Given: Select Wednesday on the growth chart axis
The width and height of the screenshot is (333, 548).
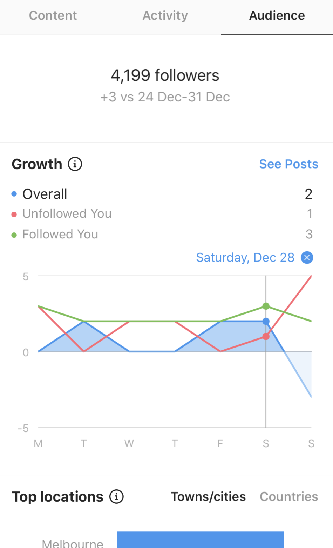Looking at the screenshot, I should (129, 443).
